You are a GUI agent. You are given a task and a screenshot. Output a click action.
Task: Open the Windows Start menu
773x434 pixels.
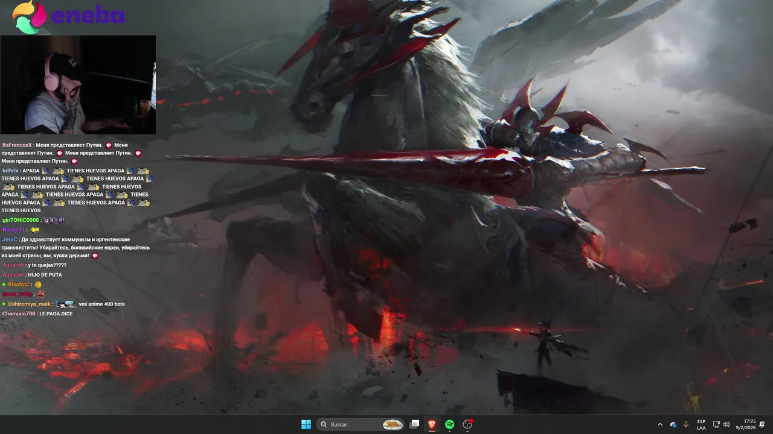point(306,424)
